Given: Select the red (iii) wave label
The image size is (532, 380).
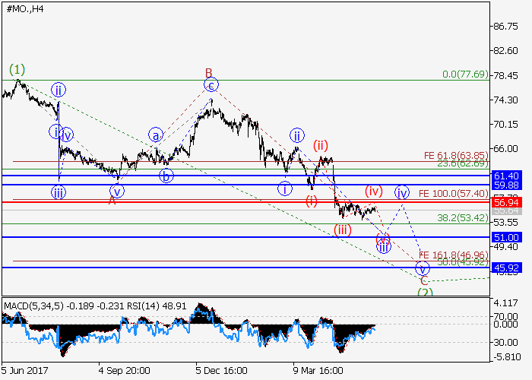Looking at the screenshot, I should (x=343, y=230).
